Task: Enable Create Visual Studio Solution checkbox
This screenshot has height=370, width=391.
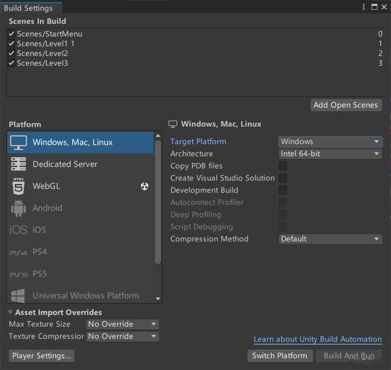Action: [282, 178]
